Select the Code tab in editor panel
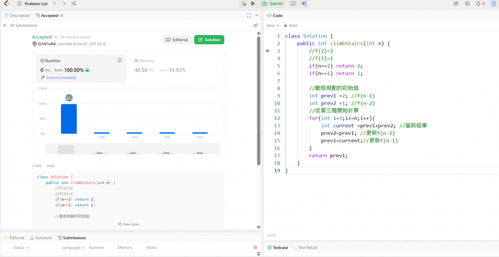Viewport: 499px width, 257px height. [275, 15]
